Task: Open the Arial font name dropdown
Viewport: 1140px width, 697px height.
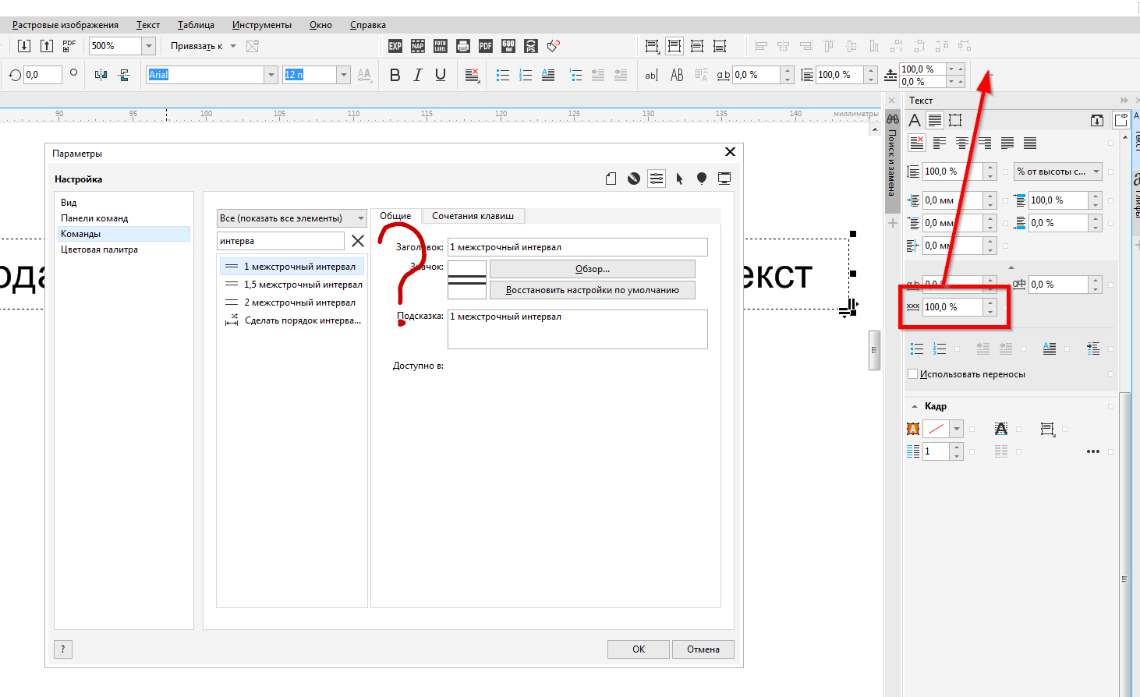Action: pyautogui.click(x=271, y=75)
